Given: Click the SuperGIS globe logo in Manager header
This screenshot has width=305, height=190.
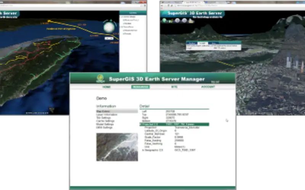Looking at the screenshot, I should [x=100, y=79].
